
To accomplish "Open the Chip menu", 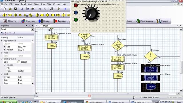I will click(49, 4).
